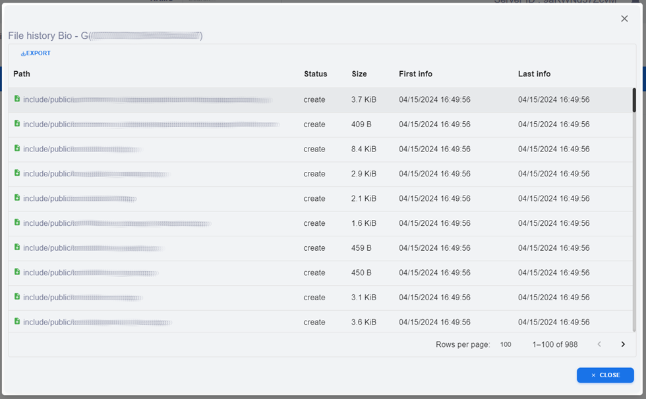Sort by the Status column header
The height and width of the screenshot is (399, 646).
(x=315, y=74)
